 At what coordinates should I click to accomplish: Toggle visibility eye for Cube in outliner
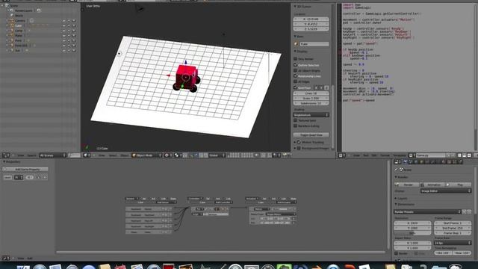63,25
